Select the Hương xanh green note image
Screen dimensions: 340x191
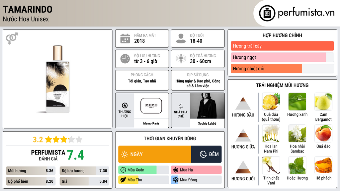point(297,102)
